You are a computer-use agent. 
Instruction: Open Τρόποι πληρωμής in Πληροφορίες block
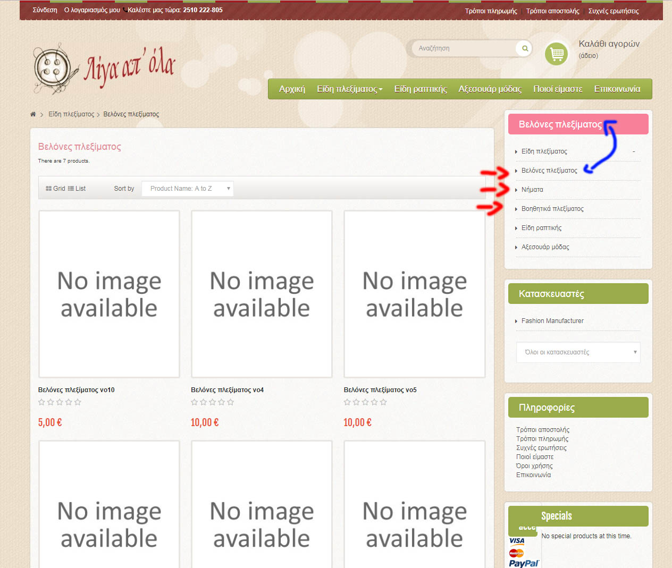click(542, 439)
